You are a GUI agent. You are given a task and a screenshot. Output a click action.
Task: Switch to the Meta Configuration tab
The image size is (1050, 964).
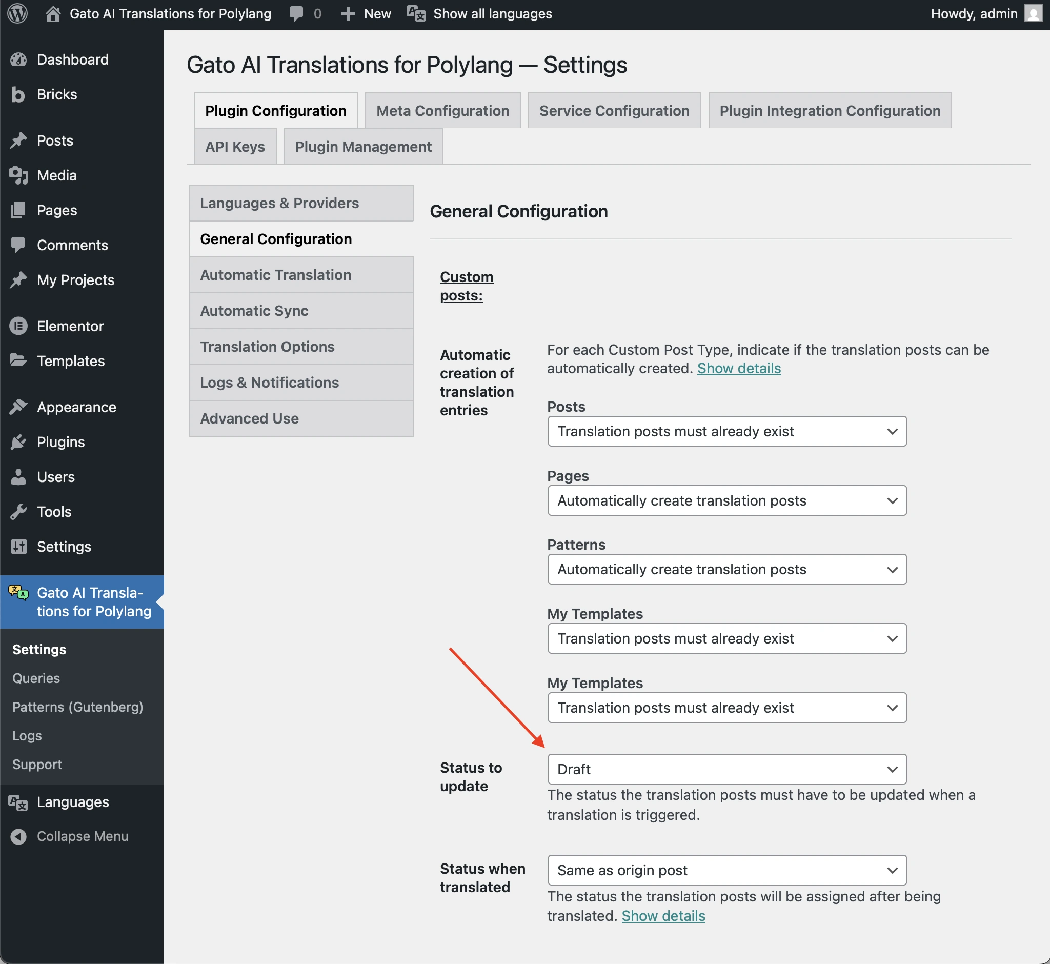[x=442, y=110]
